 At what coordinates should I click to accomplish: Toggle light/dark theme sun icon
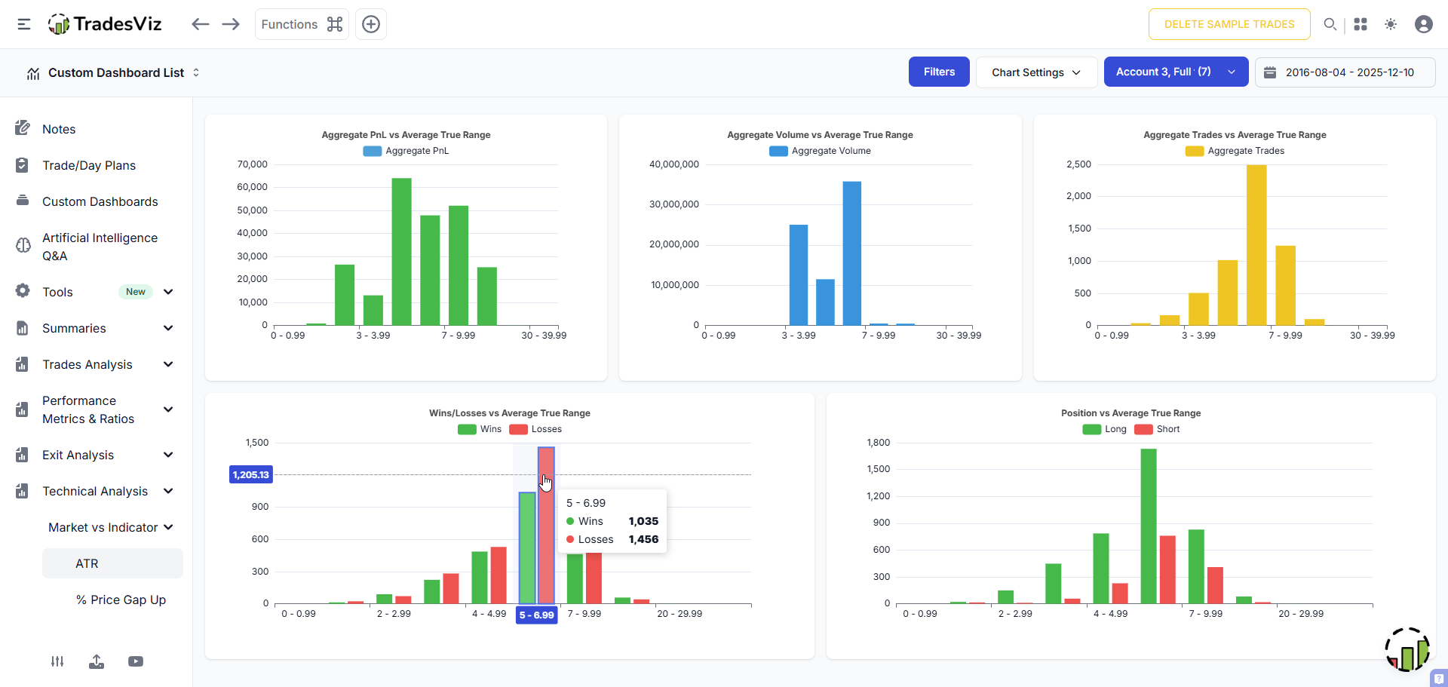click(1391, 24)
